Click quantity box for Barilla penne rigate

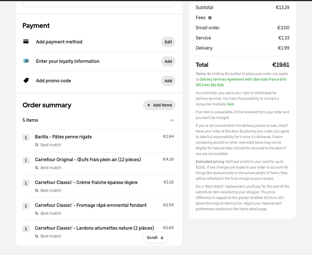click(x=26, y=138)
